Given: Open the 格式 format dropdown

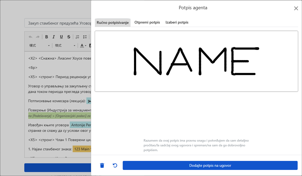Looking at the screenshot, I should 65,46.
